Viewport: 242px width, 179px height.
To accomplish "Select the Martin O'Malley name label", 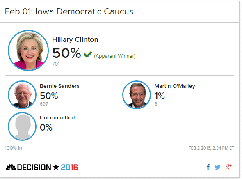I will pos(175,86).
